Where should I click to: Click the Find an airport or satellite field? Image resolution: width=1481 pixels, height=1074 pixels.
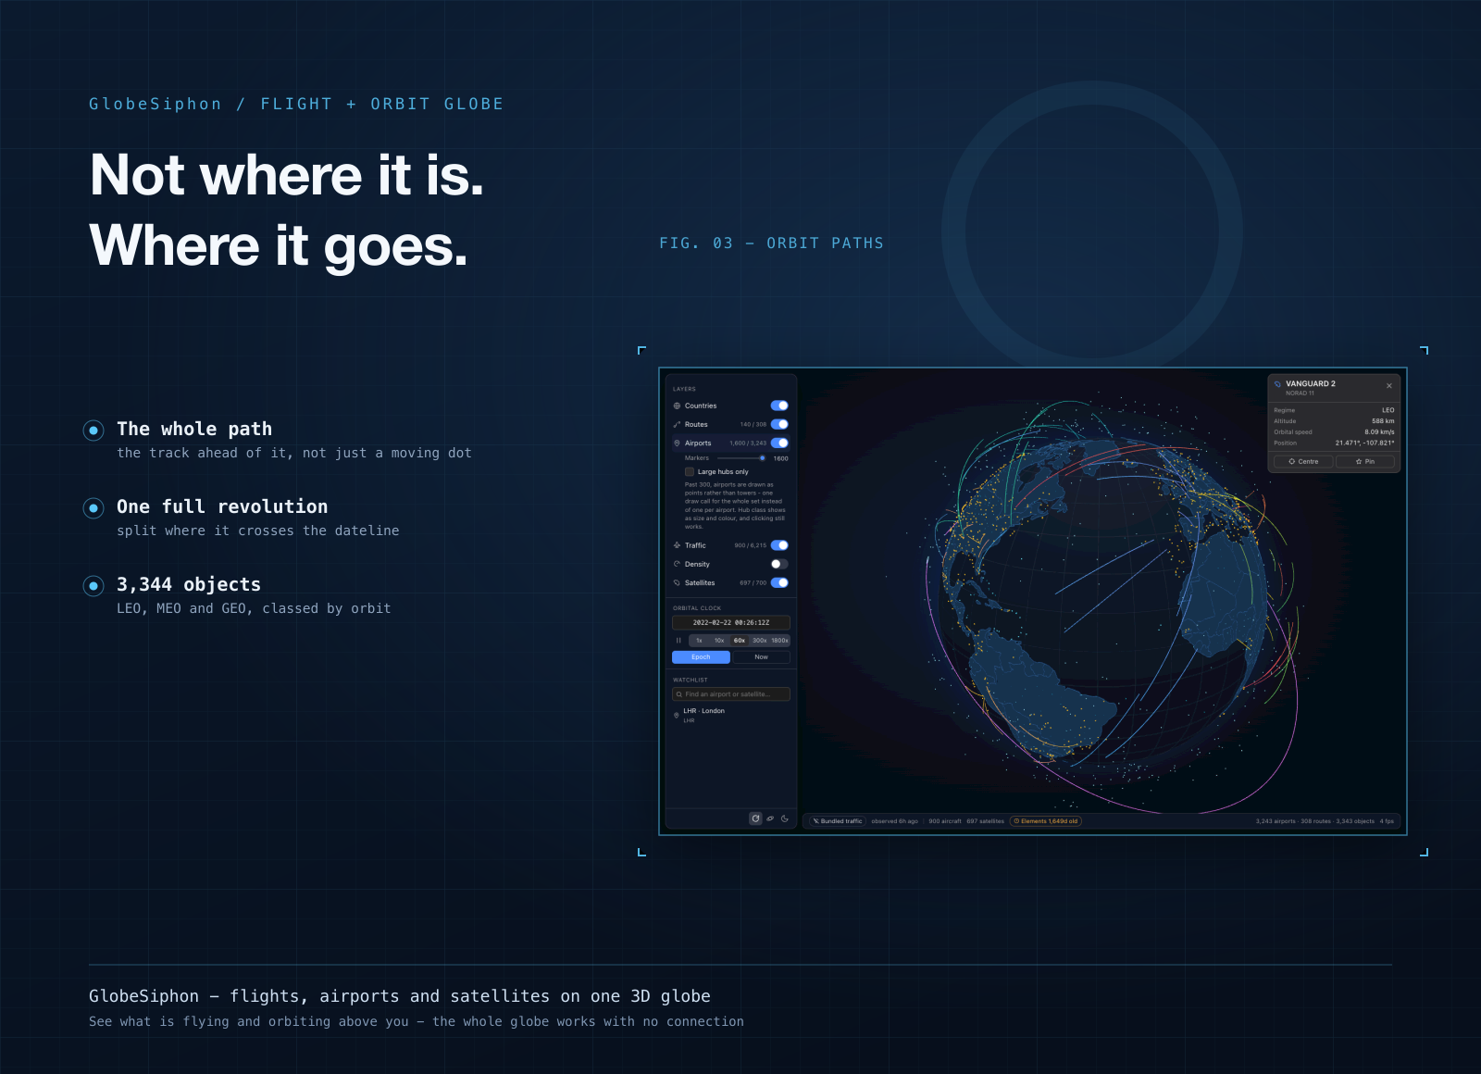[x=731, y=694]
